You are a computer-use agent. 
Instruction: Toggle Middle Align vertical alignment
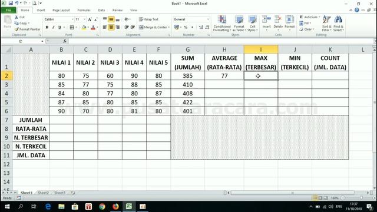(x=111, y=19)
